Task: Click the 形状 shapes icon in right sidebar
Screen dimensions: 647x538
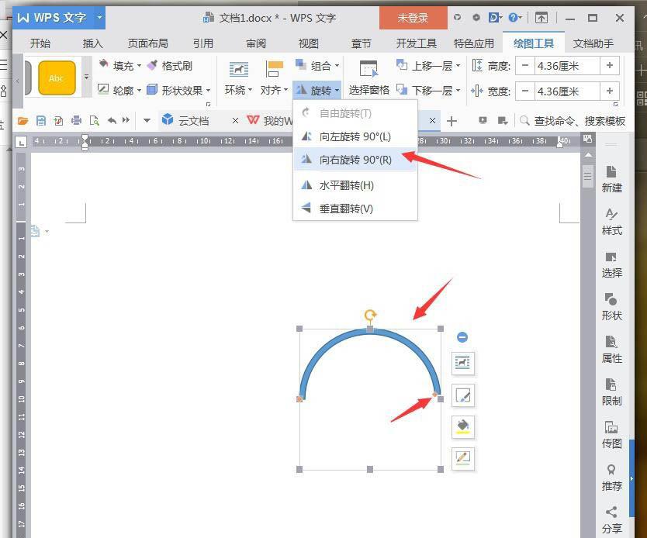Action: pos(611,306)
